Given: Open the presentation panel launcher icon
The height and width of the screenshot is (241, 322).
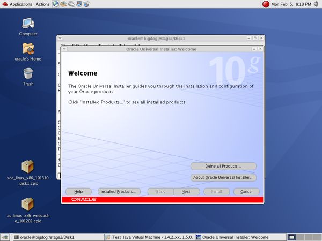Looking at the screenshot, I should coord(79,4).
